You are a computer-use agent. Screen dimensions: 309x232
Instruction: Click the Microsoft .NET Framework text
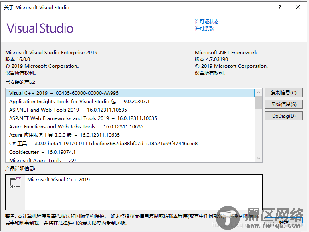pos(226,53)
